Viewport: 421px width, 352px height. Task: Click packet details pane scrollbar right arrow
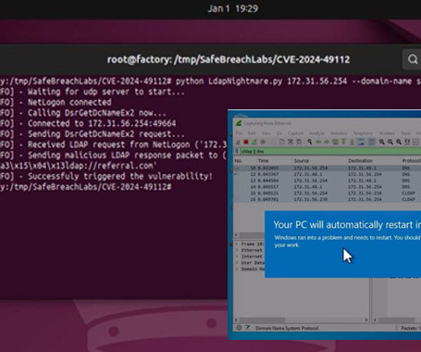coord(366,320)
